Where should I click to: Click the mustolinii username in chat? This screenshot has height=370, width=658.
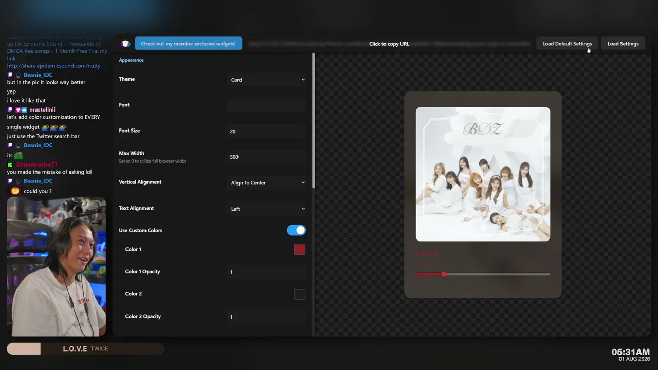click(42, 109)
